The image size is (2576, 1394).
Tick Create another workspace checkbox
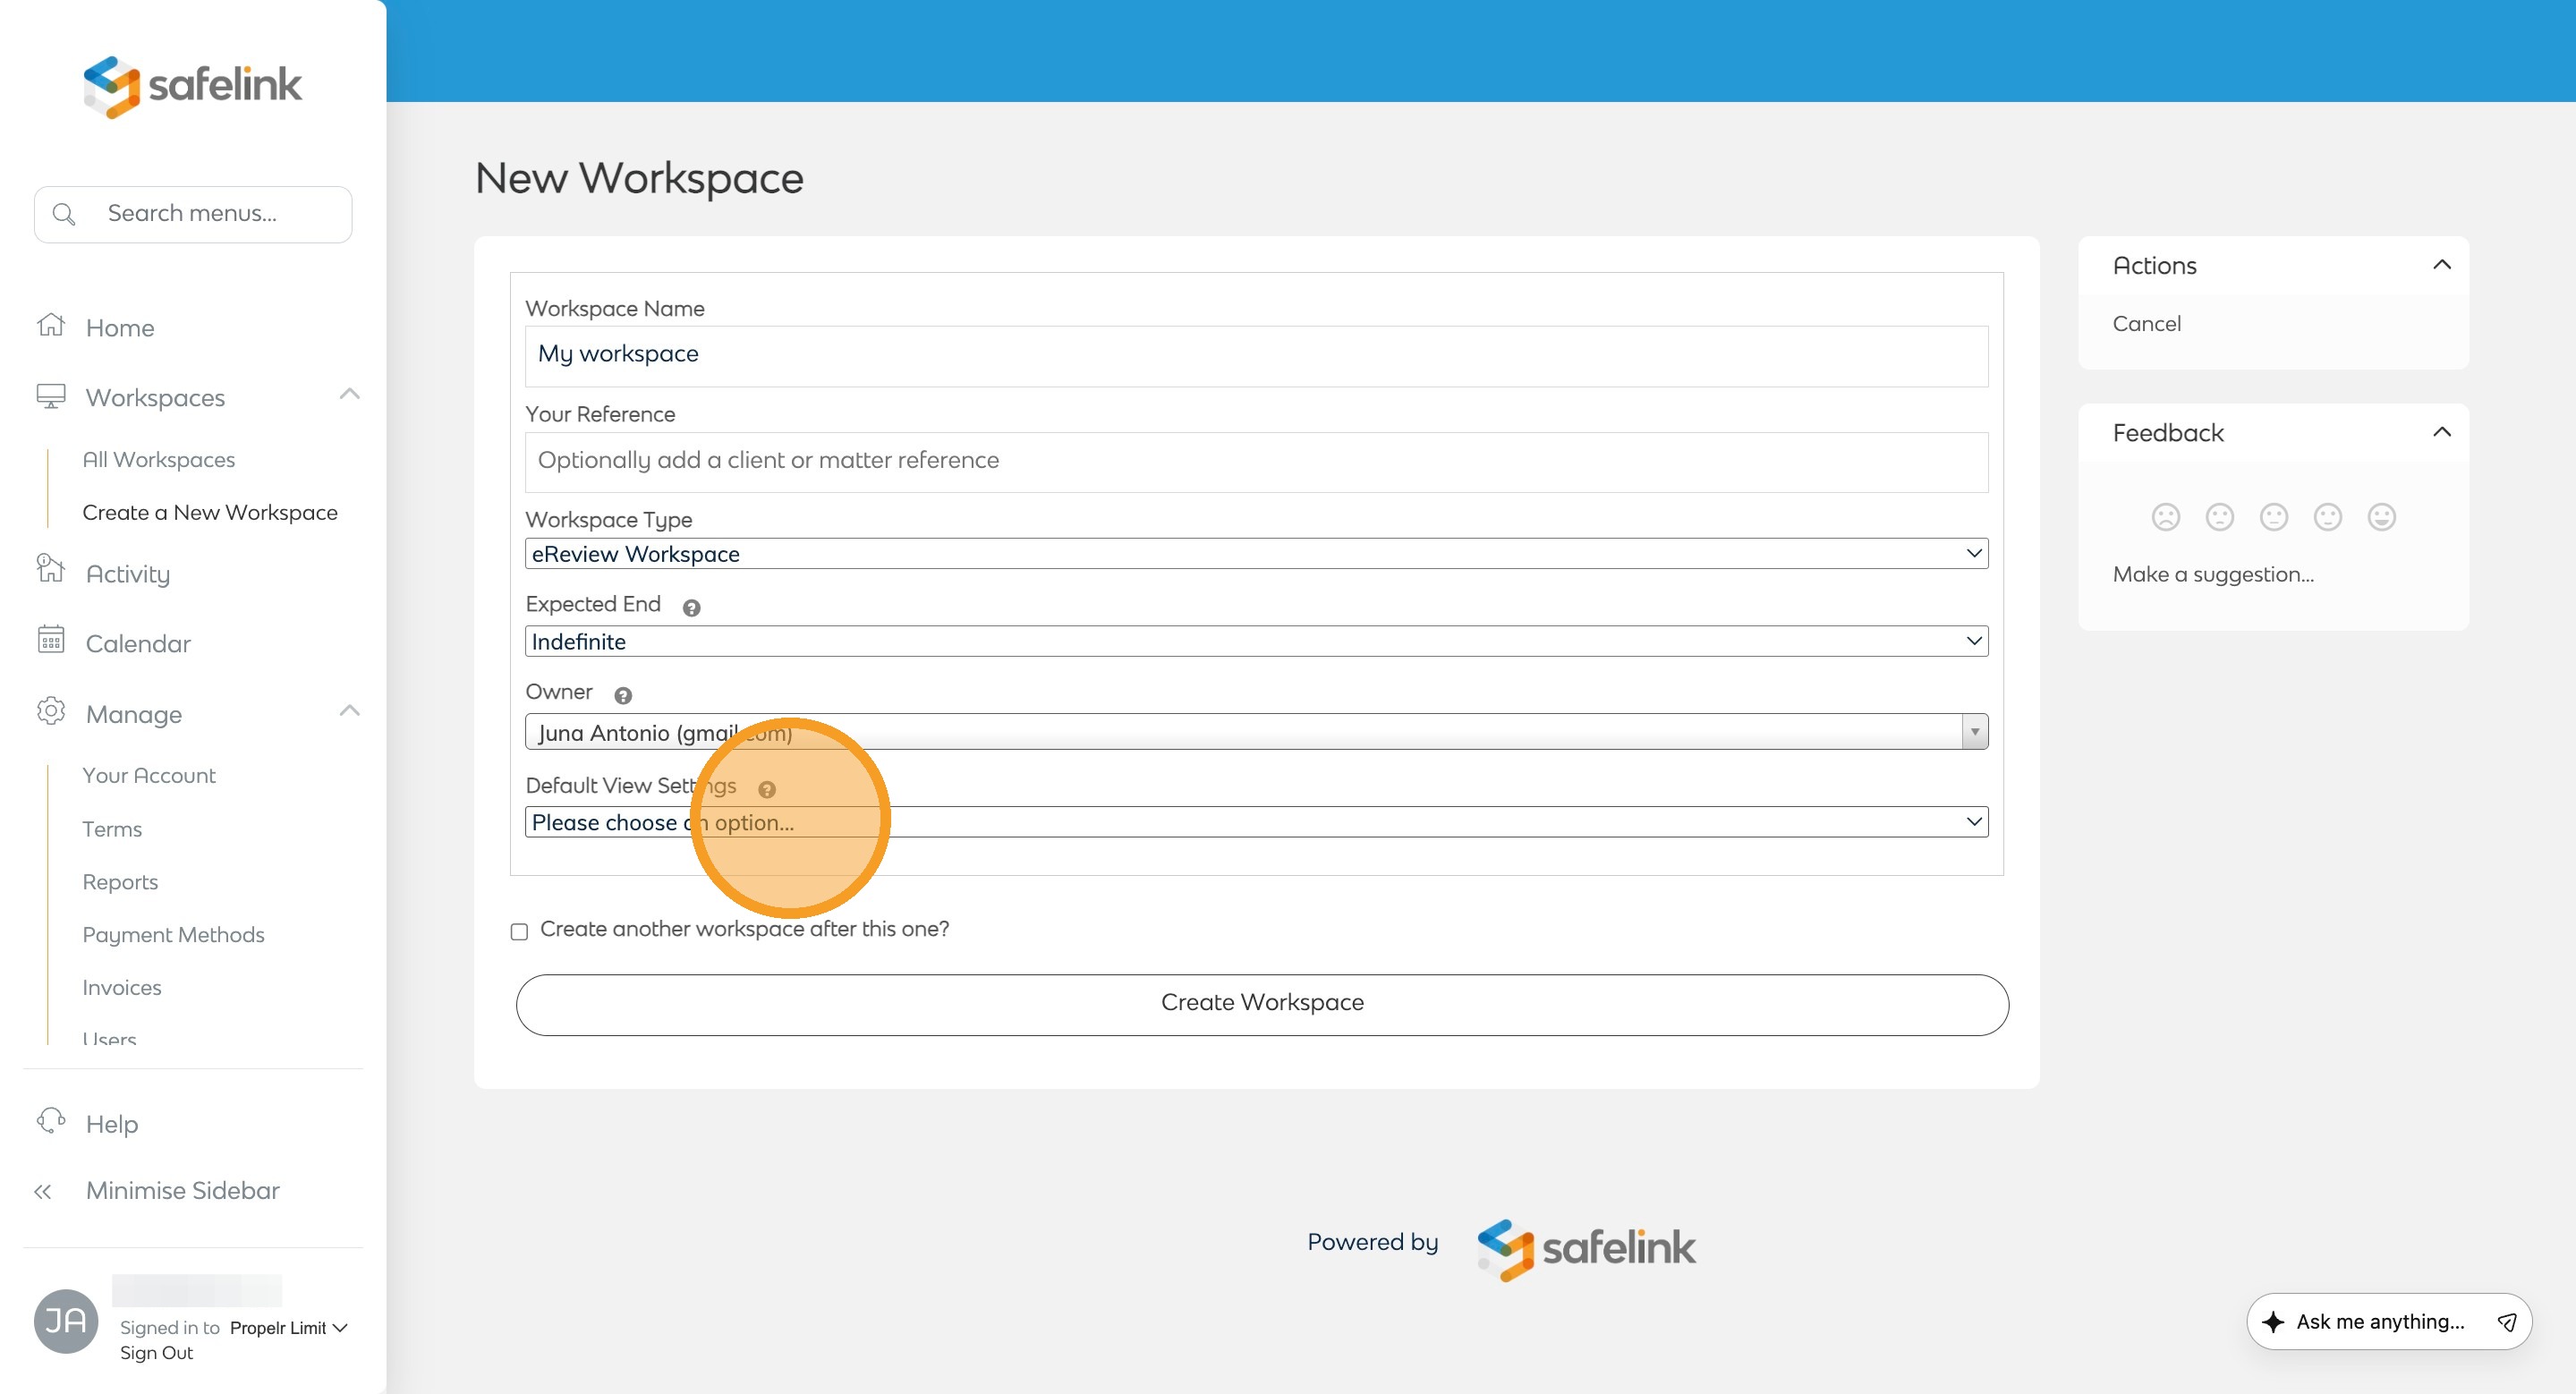click(519, 931)
